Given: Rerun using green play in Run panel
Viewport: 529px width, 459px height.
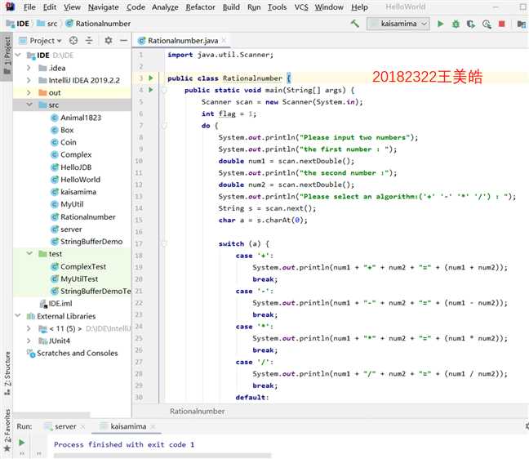Looking at the screenshot, I should (21, 443).
